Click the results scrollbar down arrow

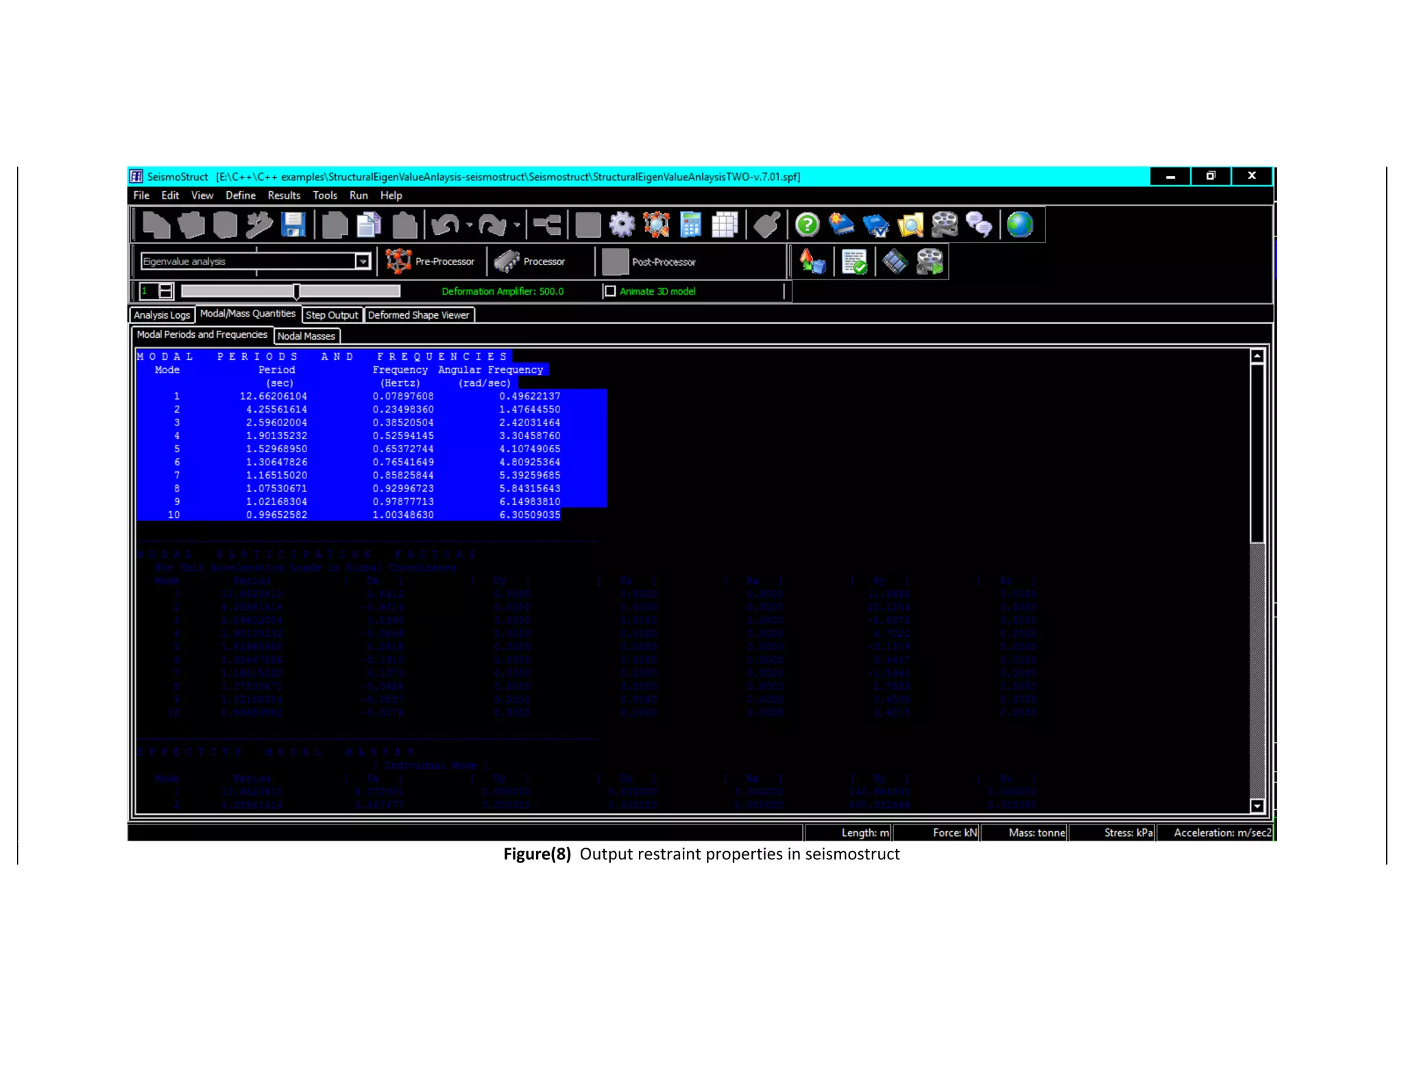pos(1257,806)
